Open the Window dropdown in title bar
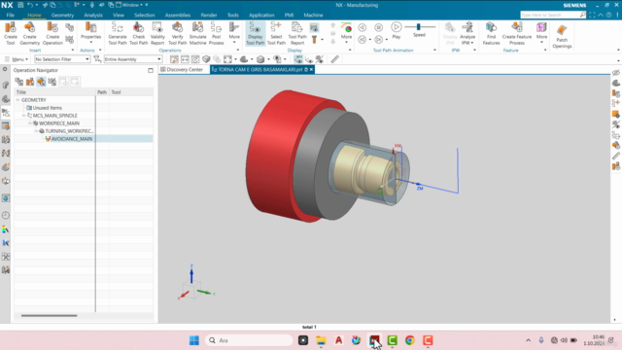The height and width of the screenshot is (350, 622). pyautogui.click(x=132, y=5)
